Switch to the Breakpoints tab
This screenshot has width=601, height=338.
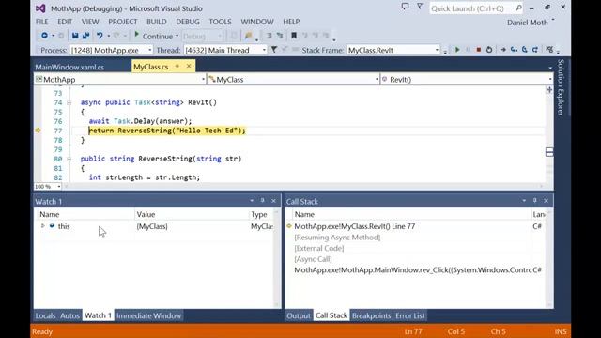point(372,315)
